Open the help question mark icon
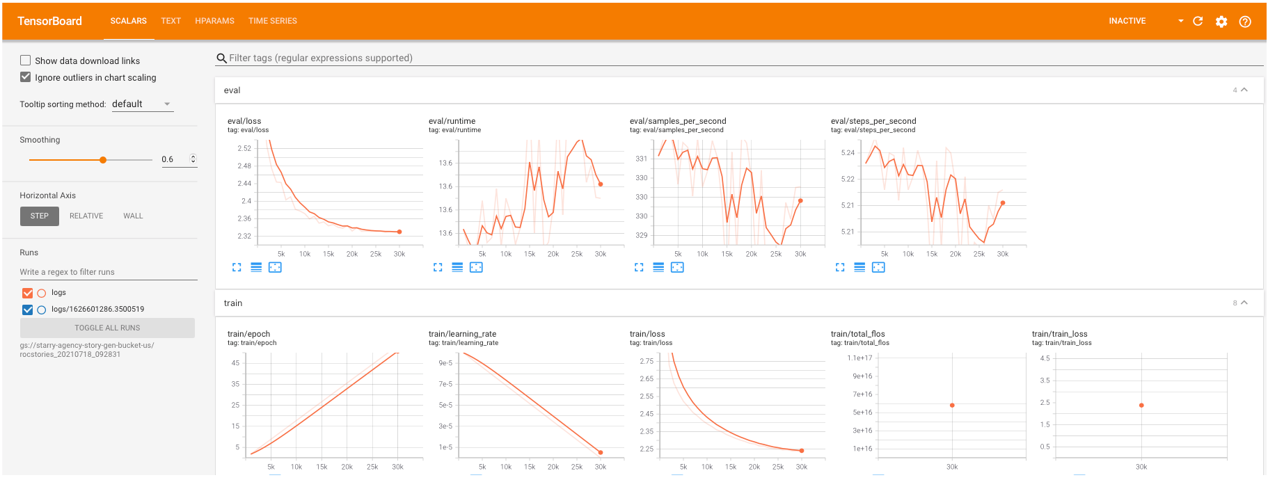The height and width of the screenshot is (480, 1268). click(1245, 22)
